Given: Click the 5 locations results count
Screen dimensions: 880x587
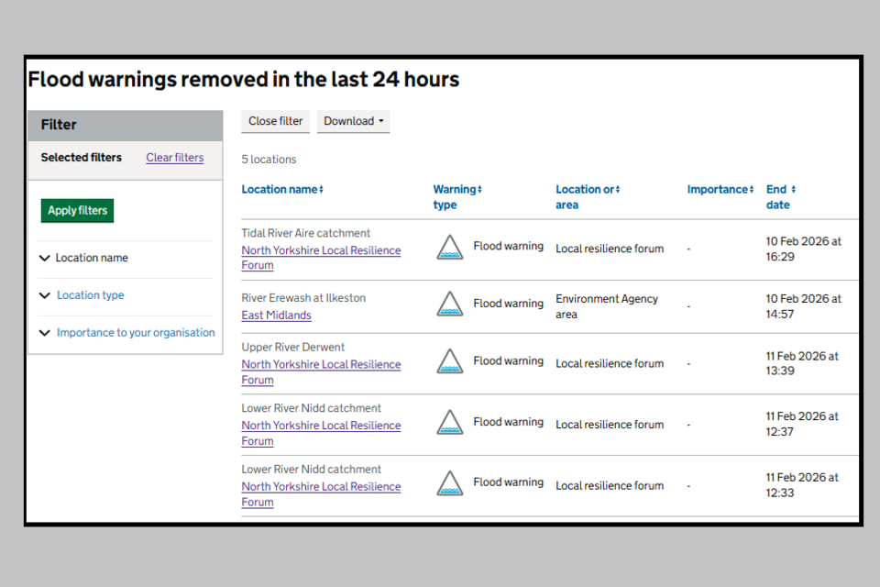Looking at the screenshot, I should click(269, 160).
